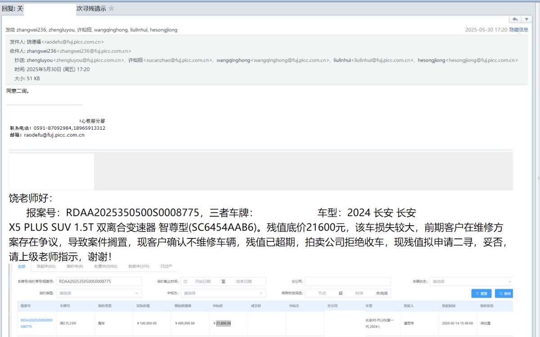This screenshot has height=337, width=540.
Task: Open the 发起中(62) tab
Action: pyautogui.click(x=46, y=266)
